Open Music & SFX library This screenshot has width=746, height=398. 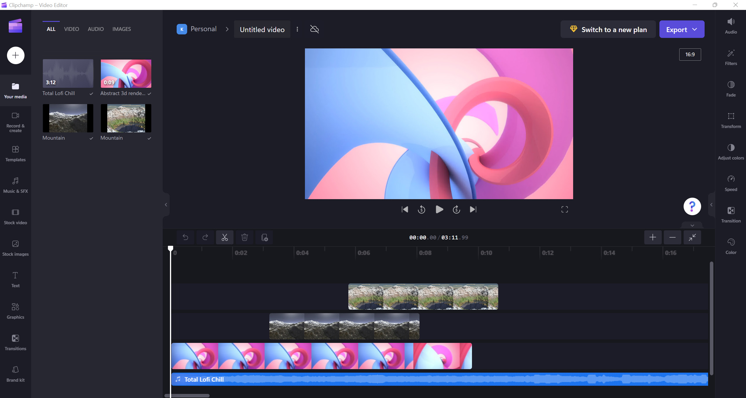[x=15, y=185]
